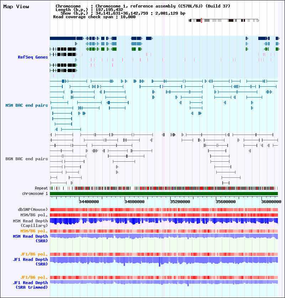
Task: Click the large dark blue gene starting RefSeq track
Action: [x=67, y=39]
